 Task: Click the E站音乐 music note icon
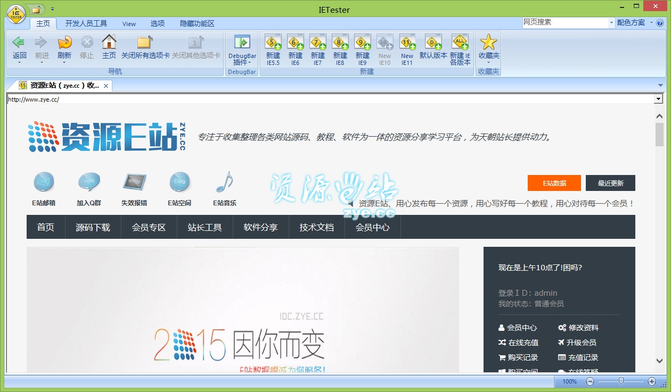(x=225, y=182)
